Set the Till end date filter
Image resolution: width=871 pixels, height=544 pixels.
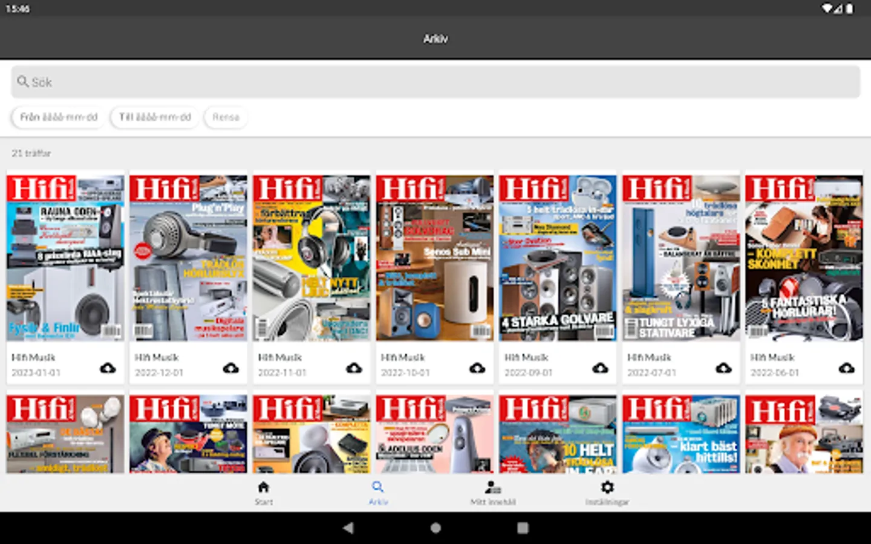click(155, 117)
